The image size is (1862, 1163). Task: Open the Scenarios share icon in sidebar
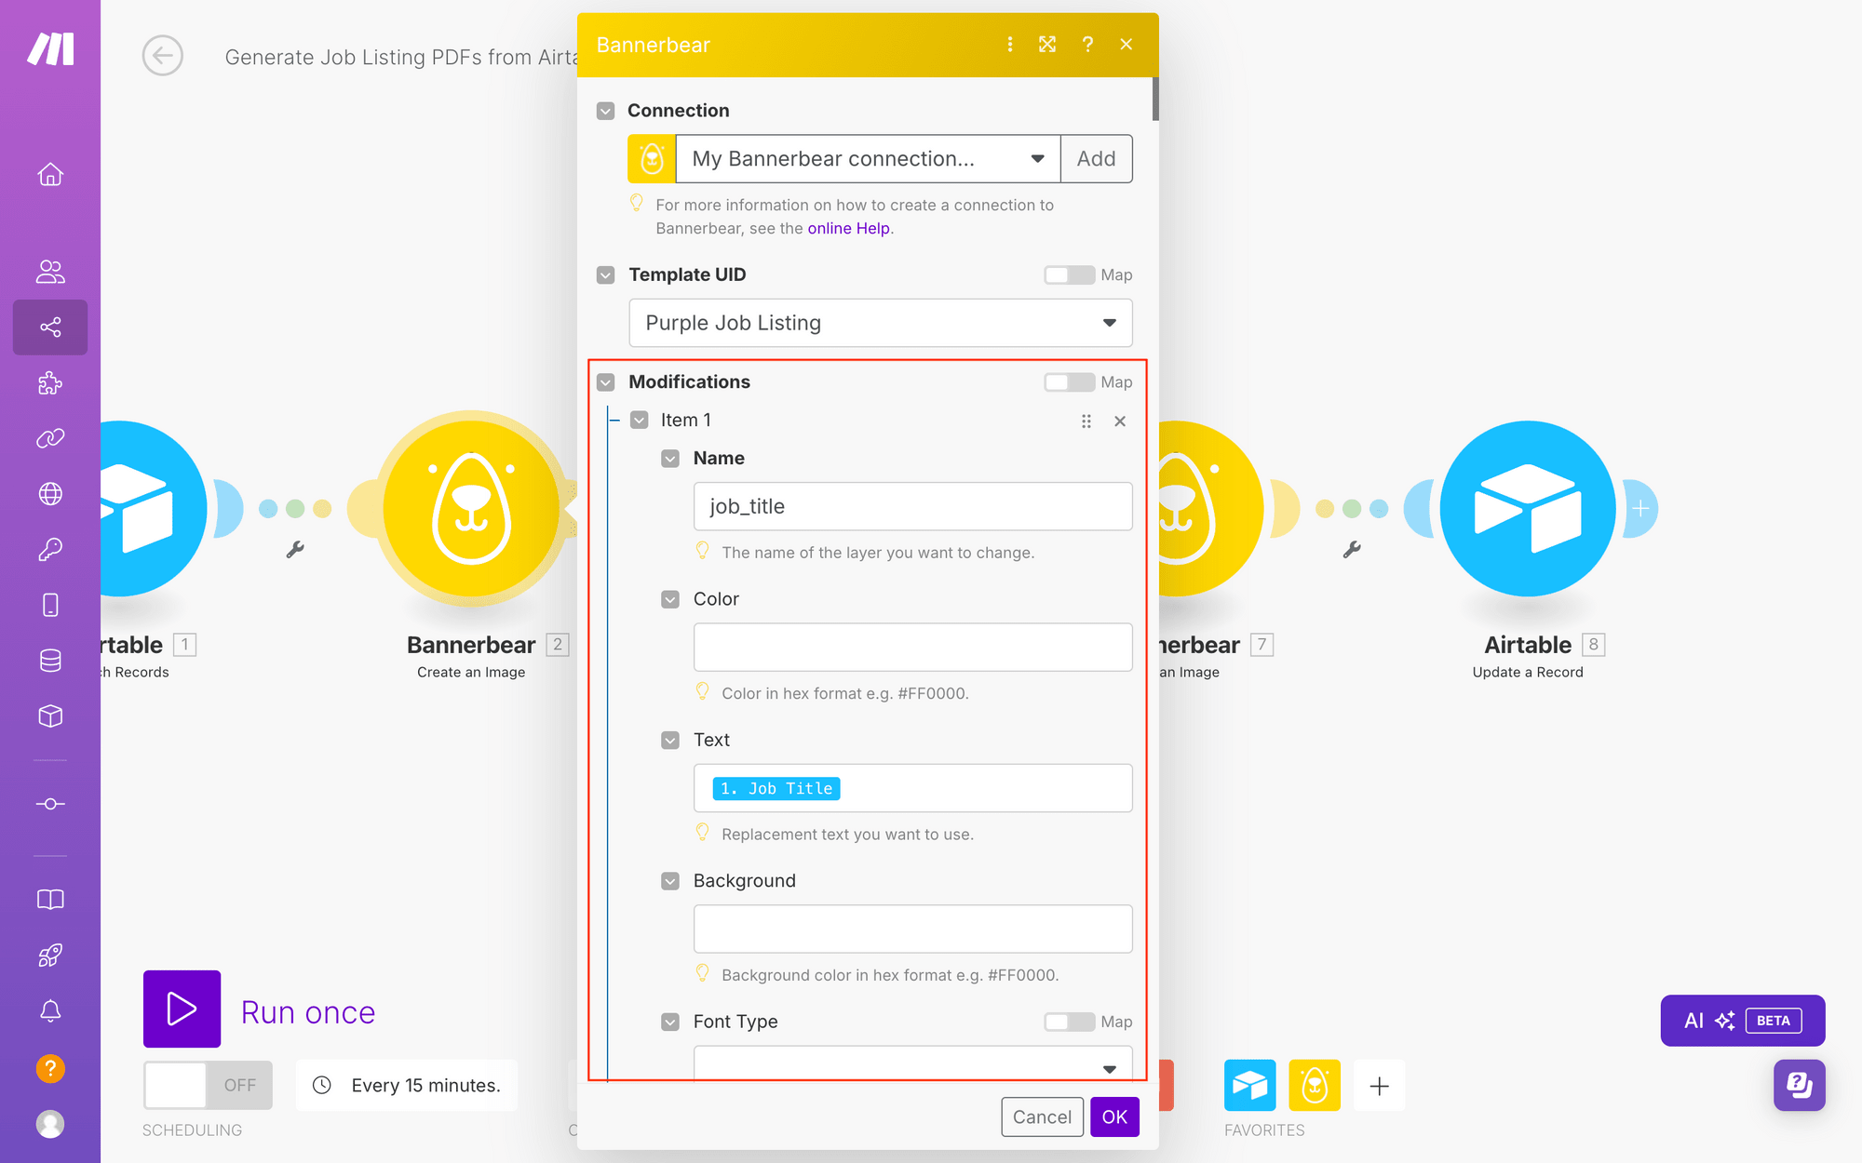pos(50,328)
